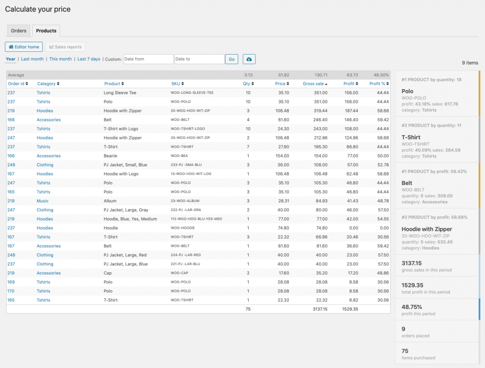Viewport: 485px width, 368px height.
Task: Click the 48.75% profit this period summary
Action: click(x=437, y=310)
